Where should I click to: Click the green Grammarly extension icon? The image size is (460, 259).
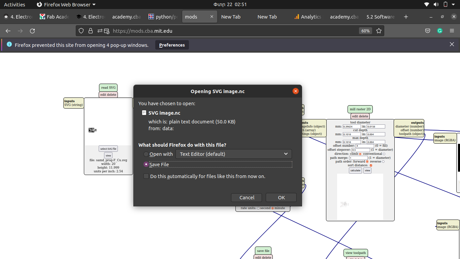pos(440,31)
